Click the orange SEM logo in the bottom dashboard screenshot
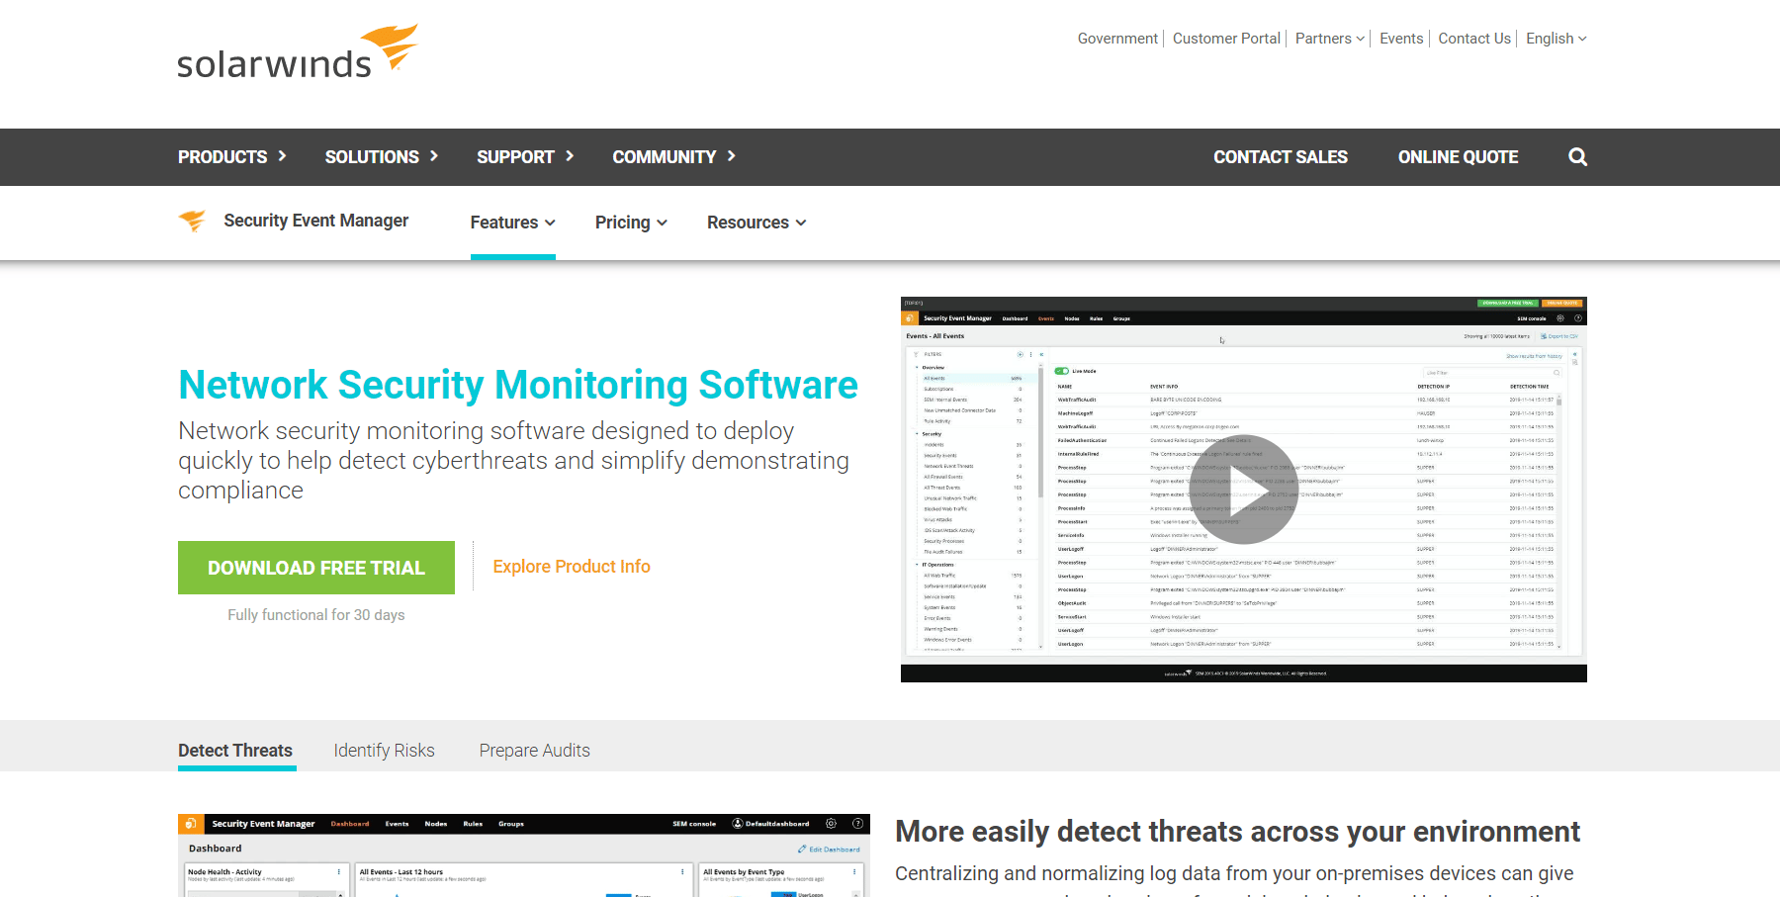 tap(191, 824)
